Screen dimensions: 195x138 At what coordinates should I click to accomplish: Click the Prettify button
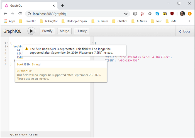tap(47, 31)
